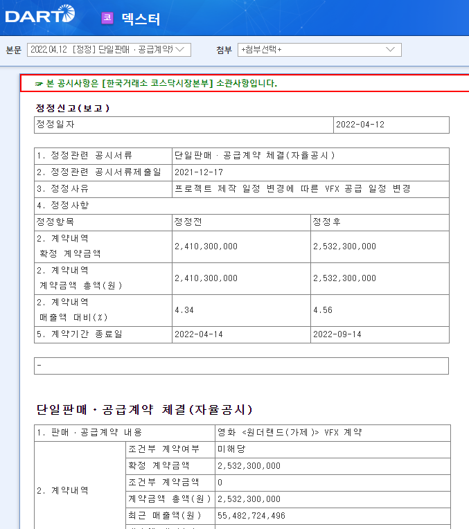The image size is (469, 529).
Task: Click the 2. 계약내역 label in lower table
Action: 62,490
